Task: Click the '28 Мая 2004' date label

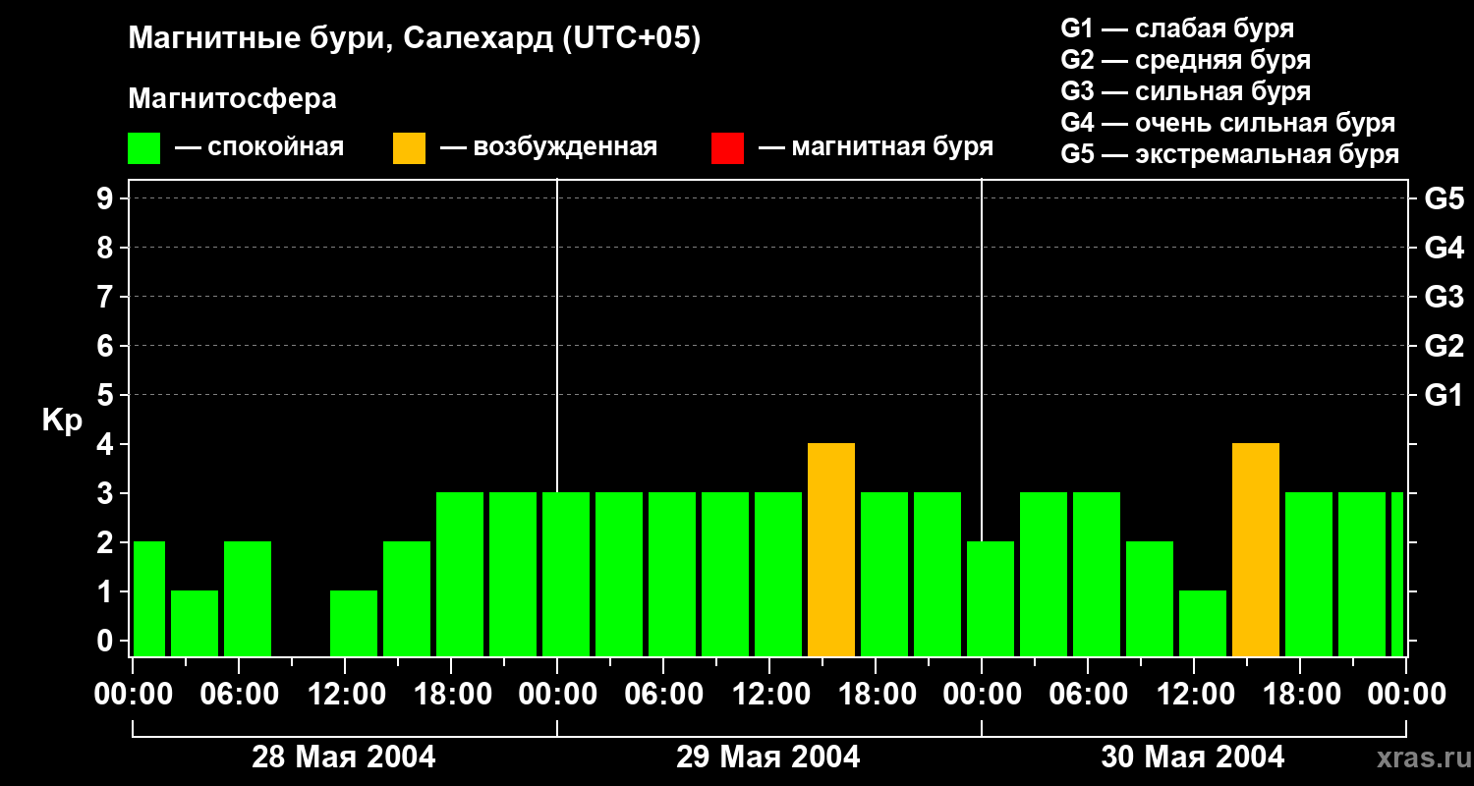Action: pyautogui.click(x=344, y=757)
